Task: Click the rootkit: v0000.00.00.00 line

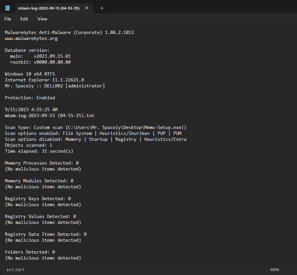Action: pos(40,62)
